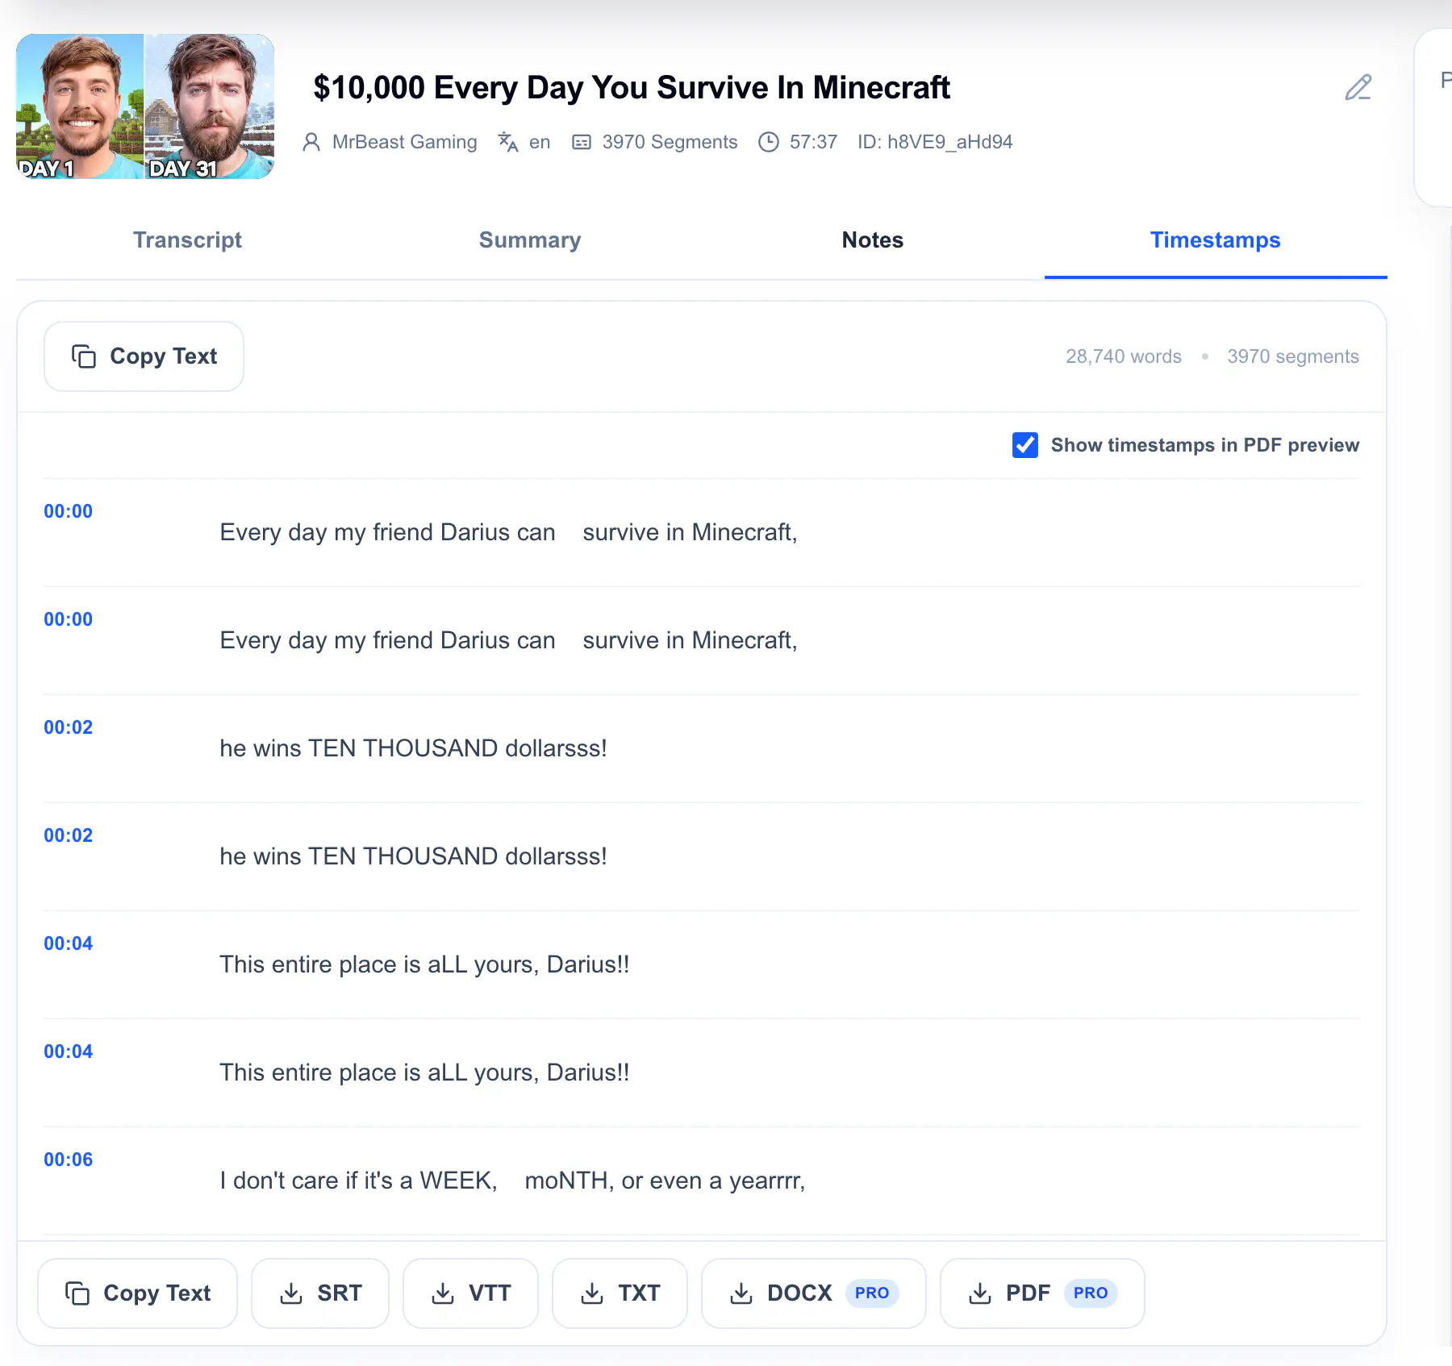
Task: Jump to second 00:00 timestamp
Action: (x=69, y=619)
